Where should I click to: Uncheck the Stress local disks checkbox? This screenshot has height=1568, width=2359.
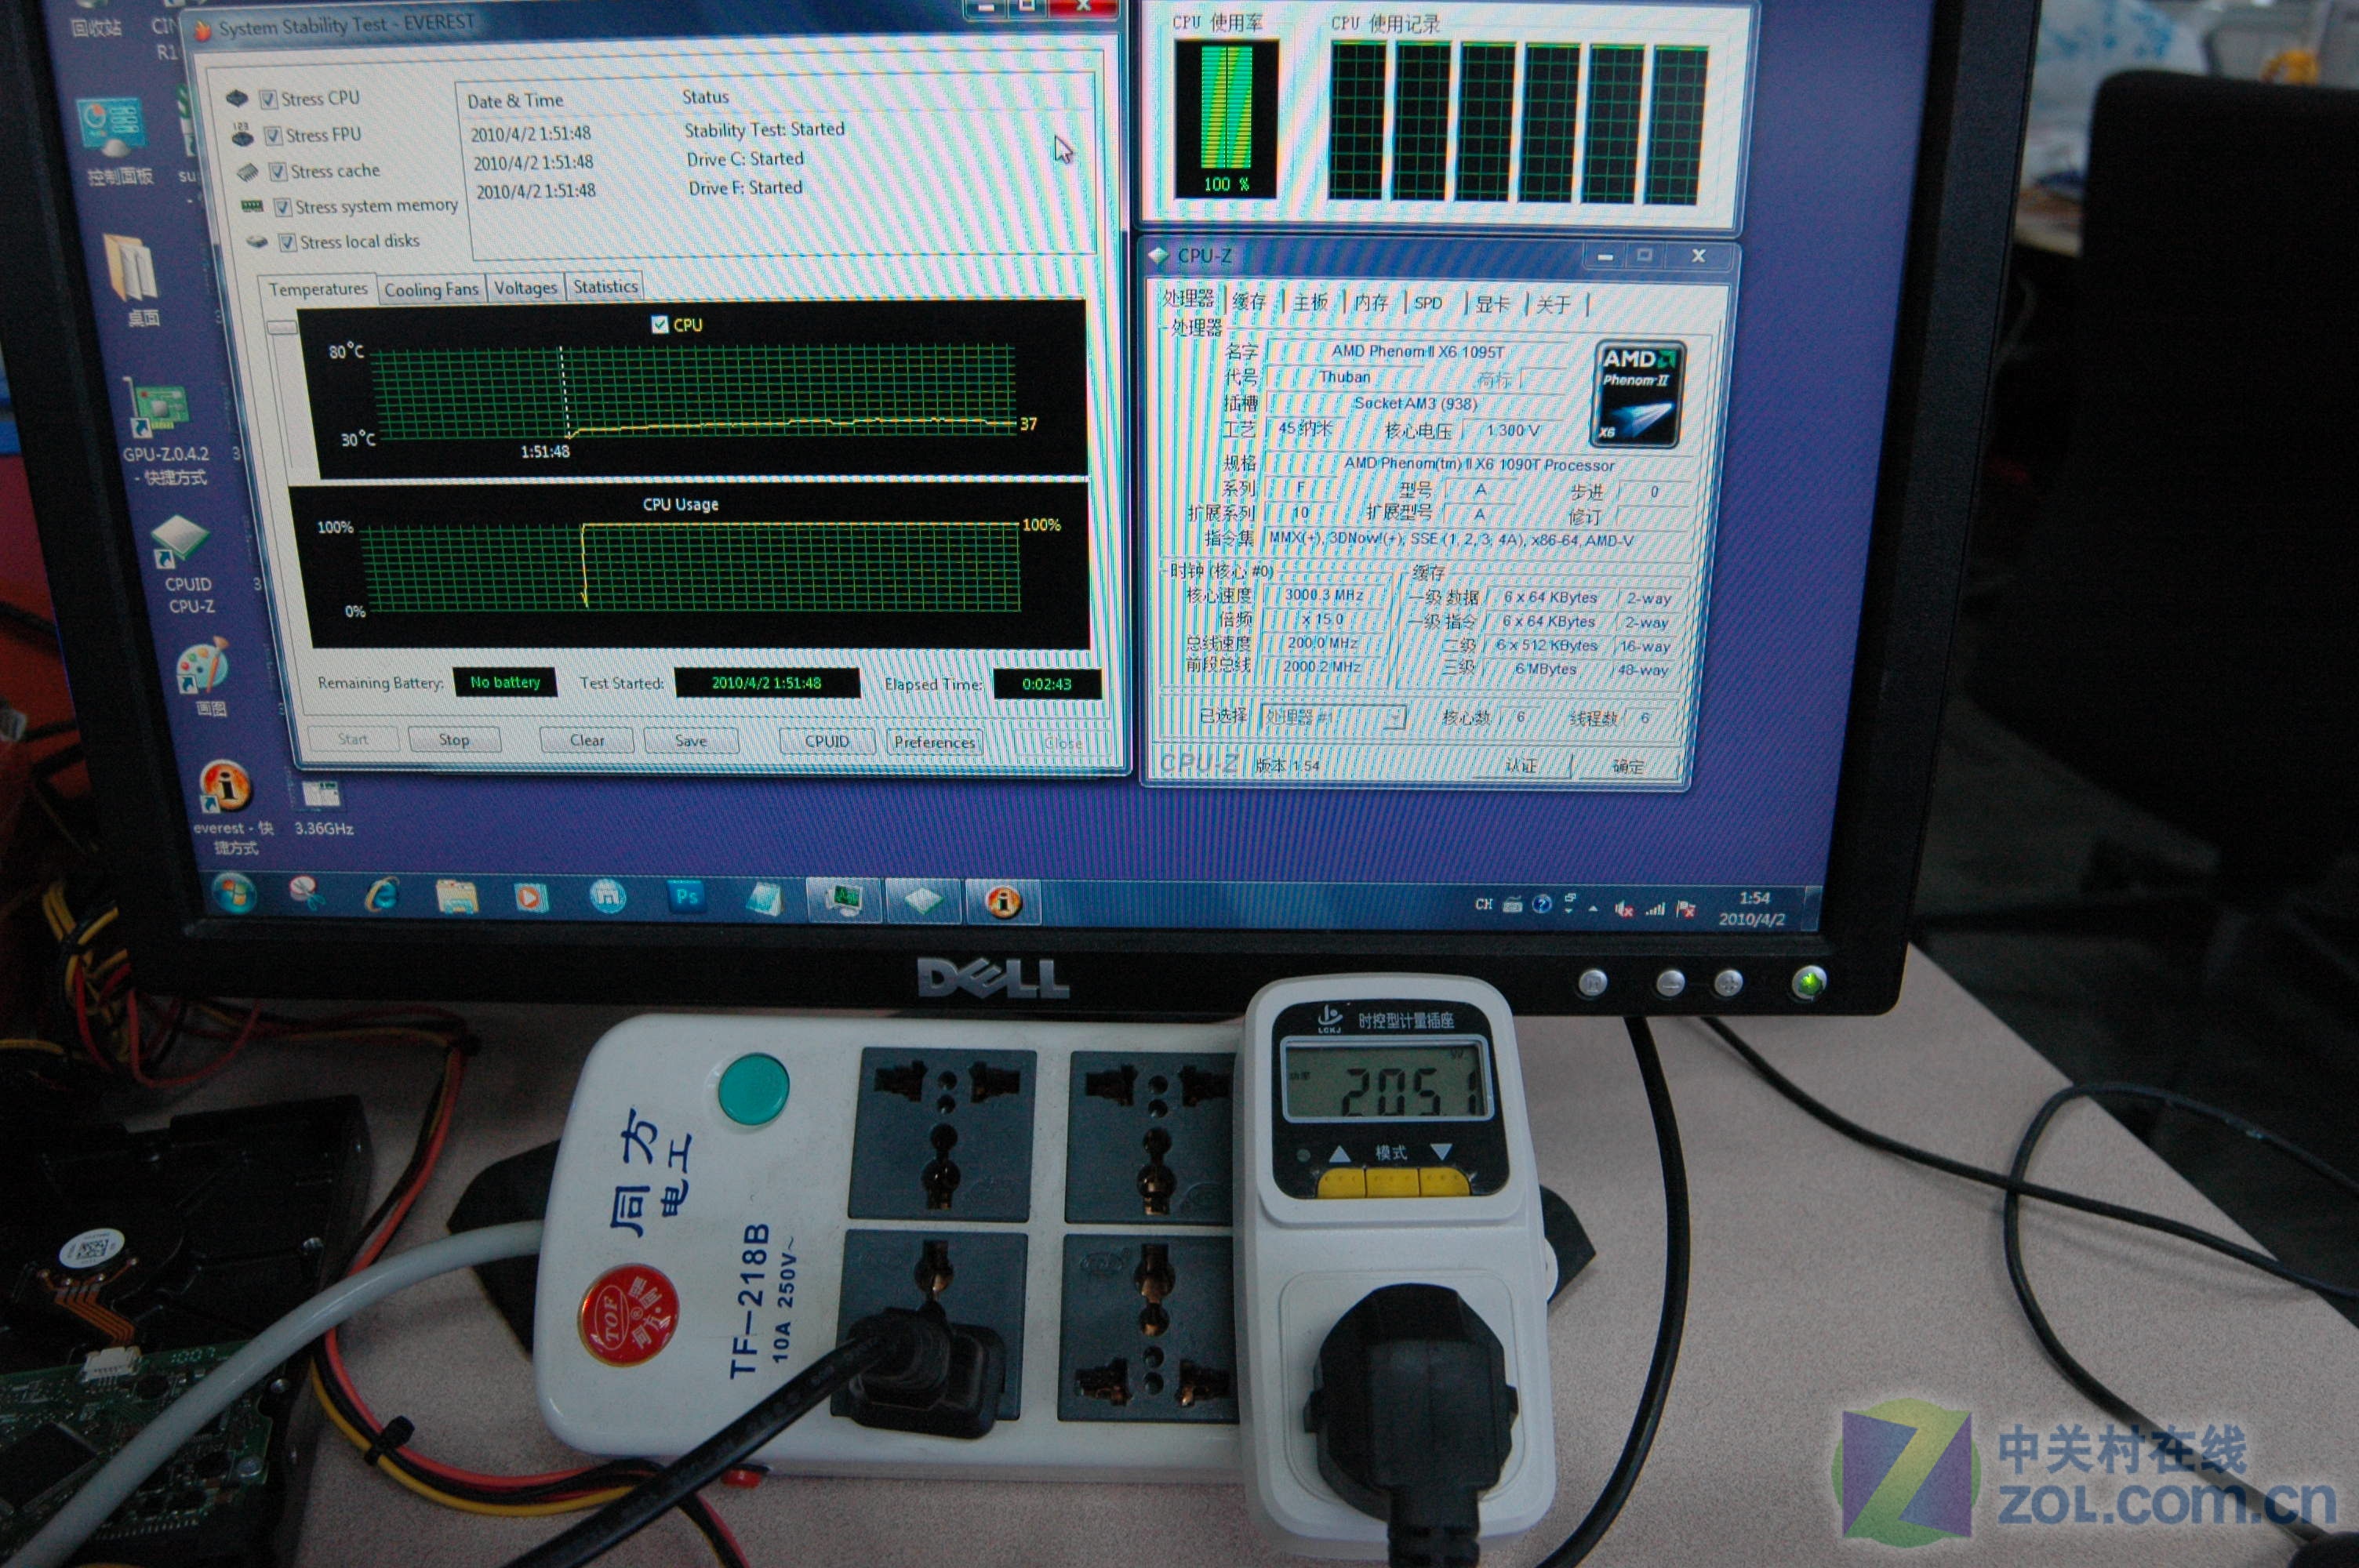pos(288,242)
